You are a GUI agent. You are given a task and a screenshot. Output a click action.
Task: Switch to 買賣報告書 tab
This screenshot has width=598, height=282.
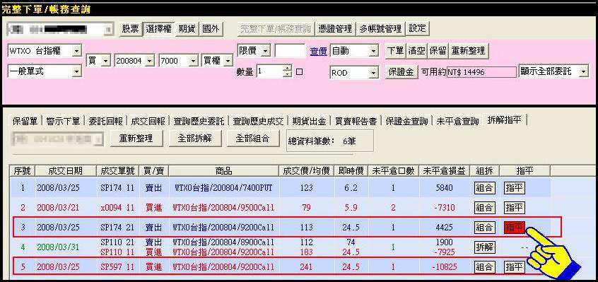coord(356,122)
